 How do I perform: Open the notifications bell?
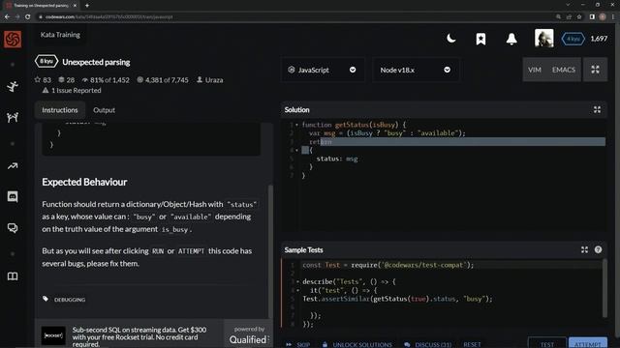(x=511, y=39)
